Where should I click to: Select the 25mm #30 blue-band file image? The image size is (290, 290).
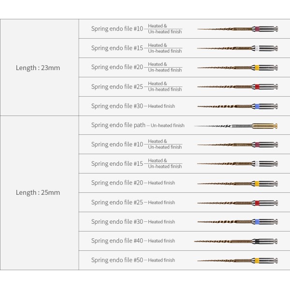click(x=237, y=221)
